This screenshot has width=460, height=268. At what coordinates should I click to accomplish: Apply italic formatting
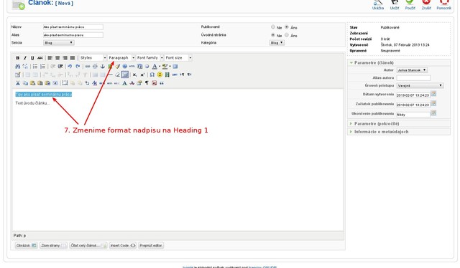[25, 58]
